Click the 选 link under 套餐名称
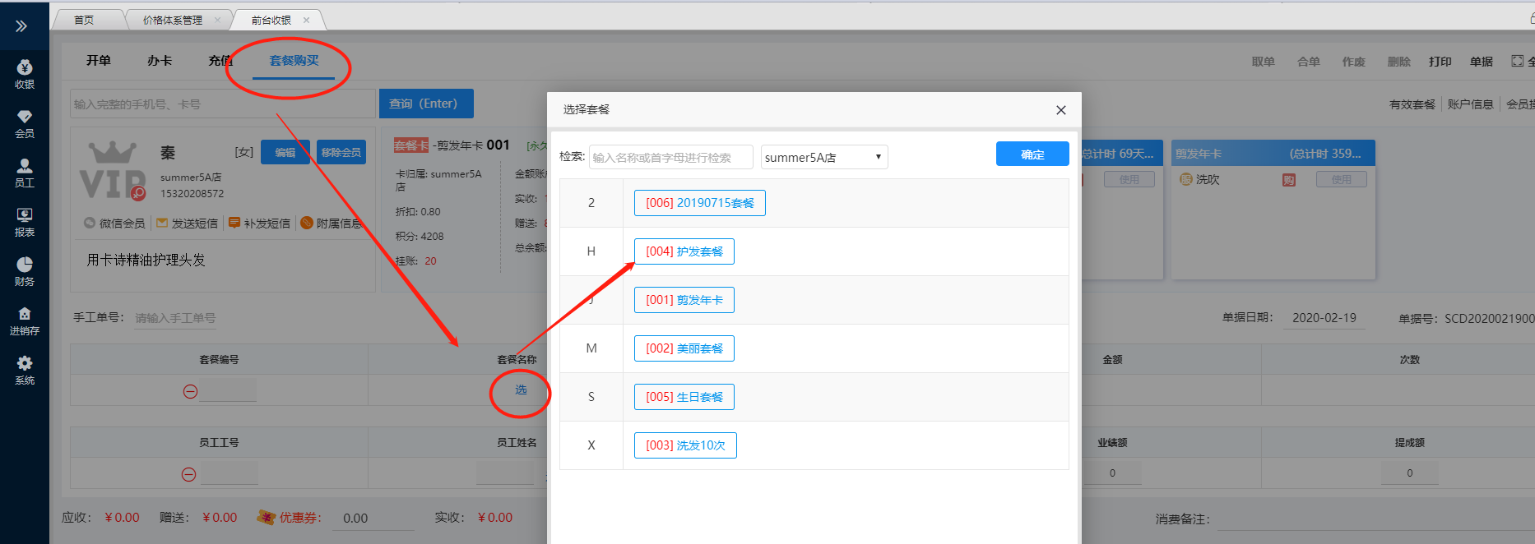This screenshot has width=1535, height=544. coord(521,390)
